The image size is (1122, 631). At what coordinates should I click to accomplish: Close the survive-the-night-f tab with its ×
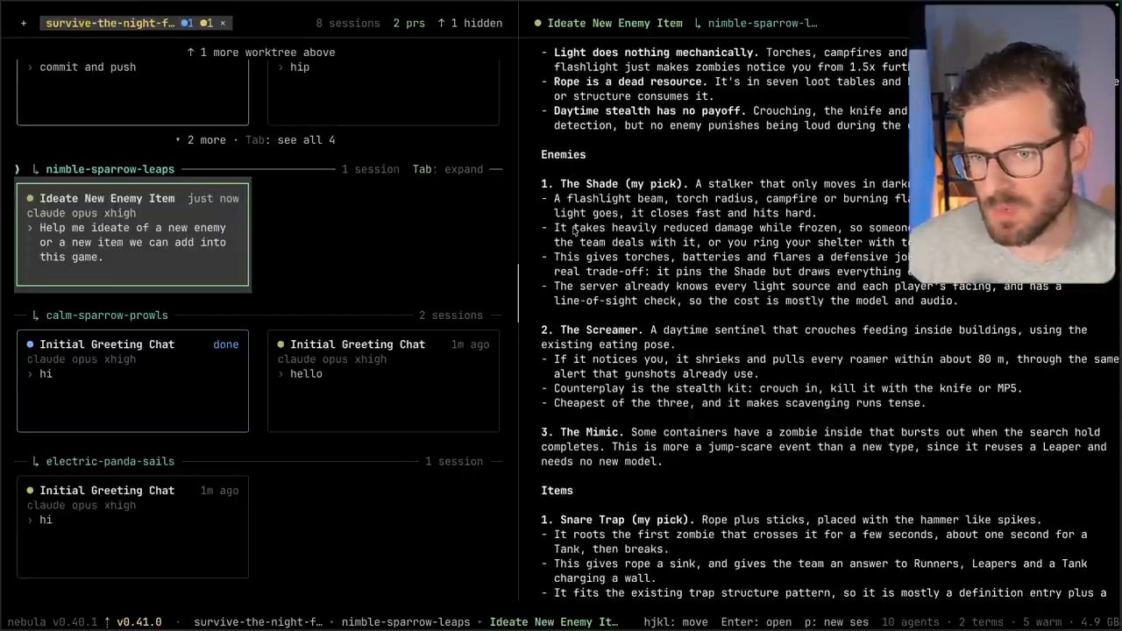coord(223,24)
